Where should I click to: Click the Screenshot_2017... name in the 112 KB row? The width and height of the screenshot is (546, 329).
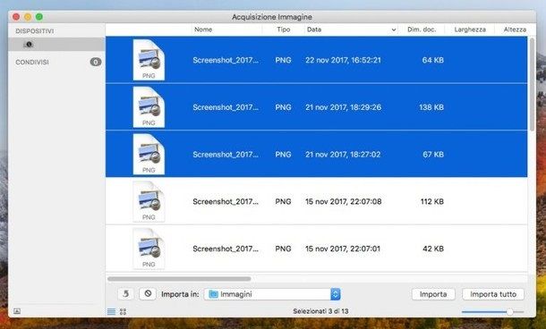(226, 201)
